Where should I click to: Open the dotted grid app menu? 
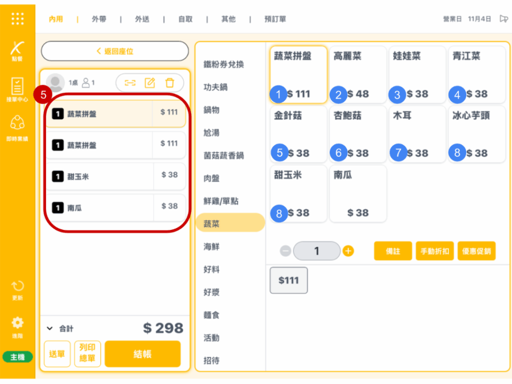tap(17, 18)
